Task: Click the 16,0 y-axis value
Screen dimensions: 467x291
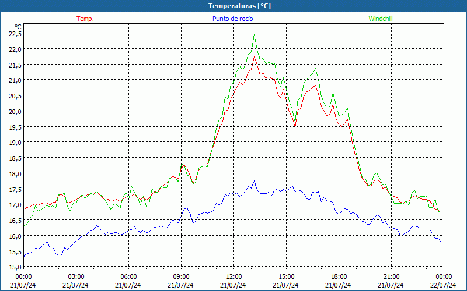Action: tap(15, 236)
